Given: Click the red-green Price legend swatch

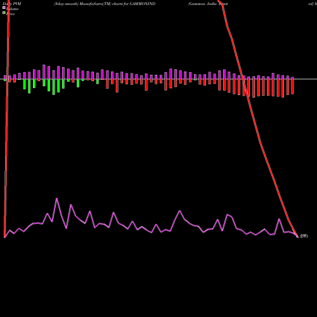Looking at the screenshot, I should [4, 13].
